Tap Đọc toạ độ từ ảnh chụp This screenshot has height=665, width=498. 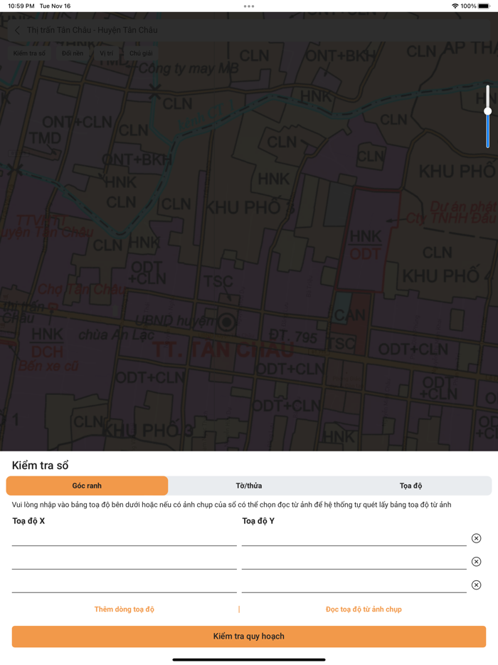[364, 609]
